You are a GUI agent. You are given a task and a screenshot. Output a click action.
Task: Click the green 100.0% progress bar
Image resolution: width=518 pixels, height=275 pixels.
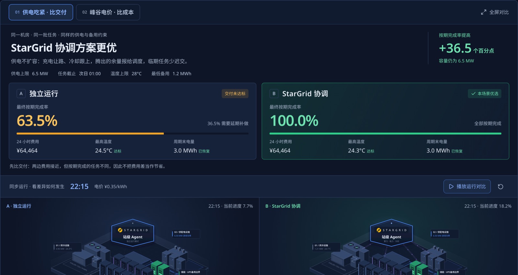coord(385,133)
